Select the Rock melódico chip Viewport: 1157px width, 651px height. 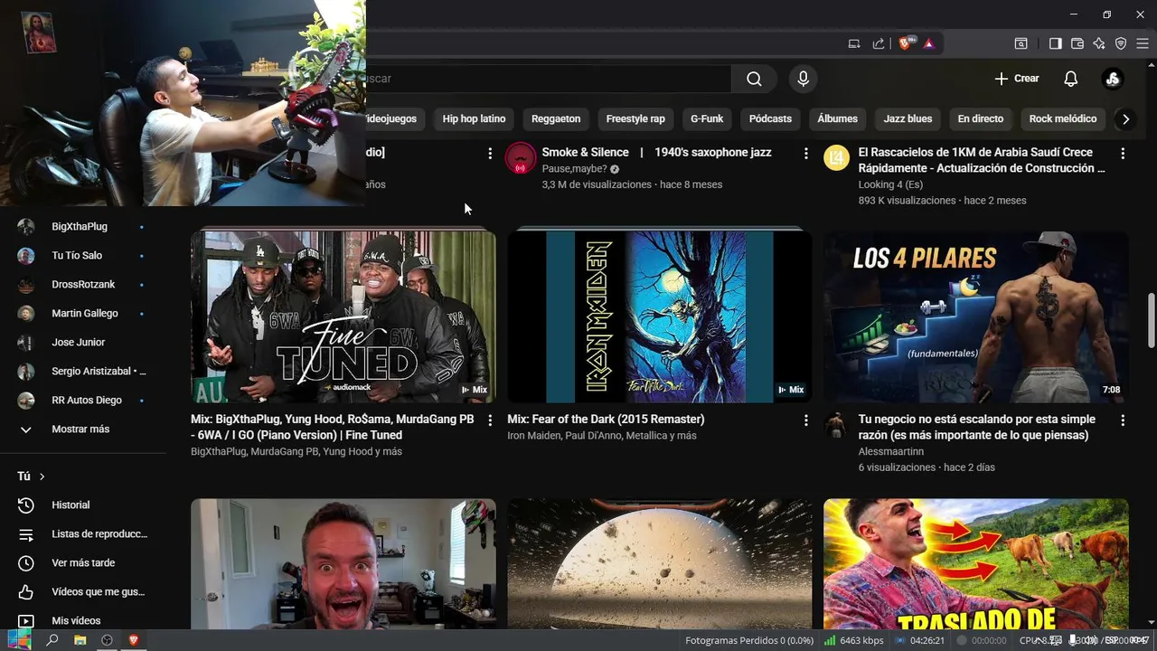pyautogui.click(x=1063, y=118)
